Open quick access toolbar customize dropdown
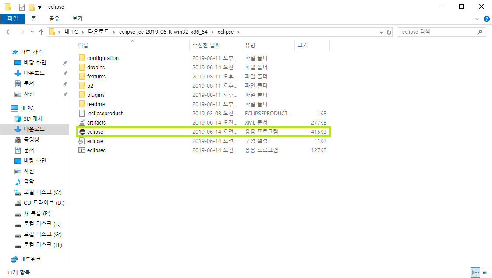492x278 pixels. point(39,7)
